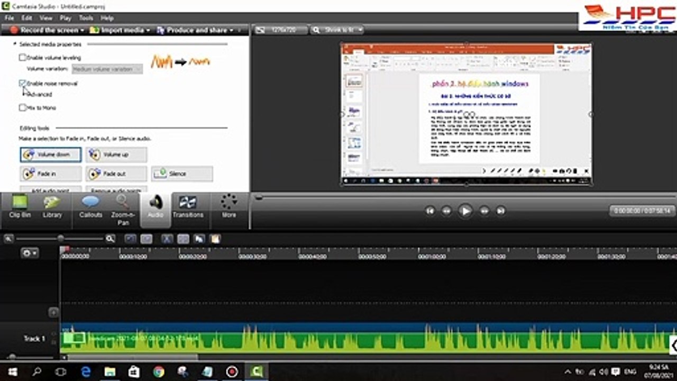Open Windows taskbar search
The height and width of the screenshot is (381, 677).
pos(36,371)
